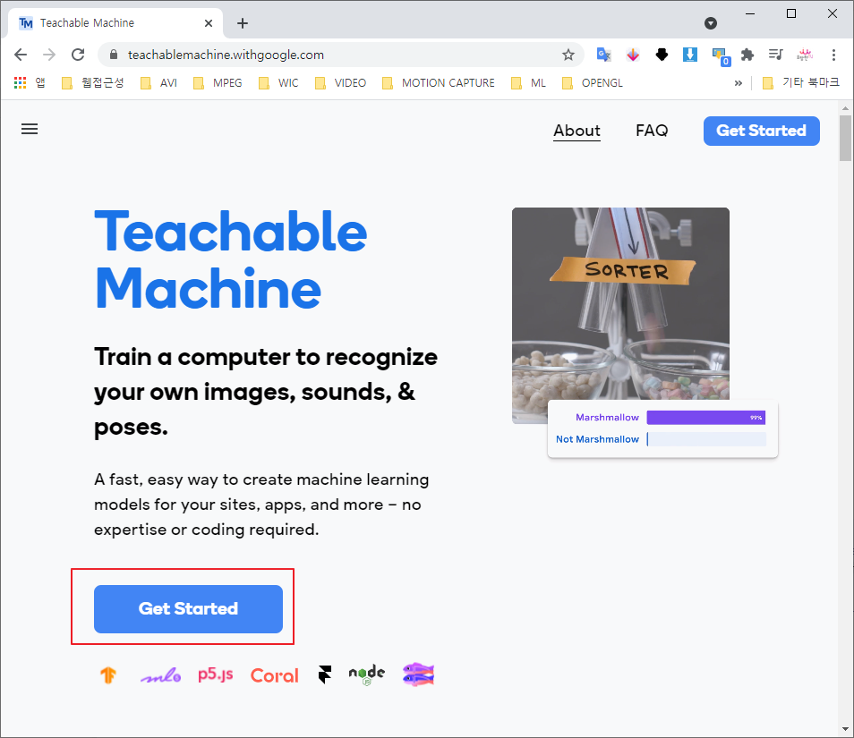Screen dimensions: 854x738
Task: Open the About page link
Action: (576, 131)
